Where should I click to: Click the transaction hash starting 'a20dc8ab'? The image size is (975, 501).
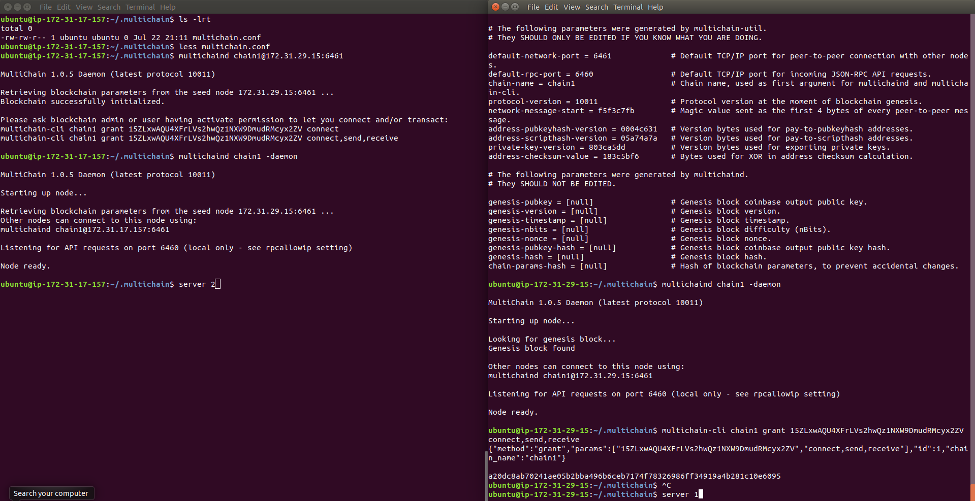click(635, 476)
